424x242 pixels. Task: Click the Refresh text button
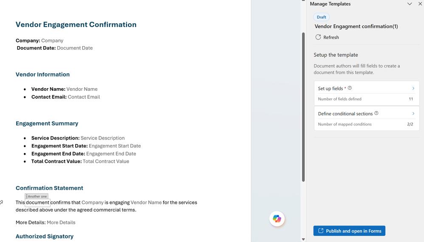(x=331, y=37)
